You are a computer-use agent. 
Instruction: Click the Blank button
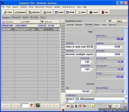[x=120, y=21]
